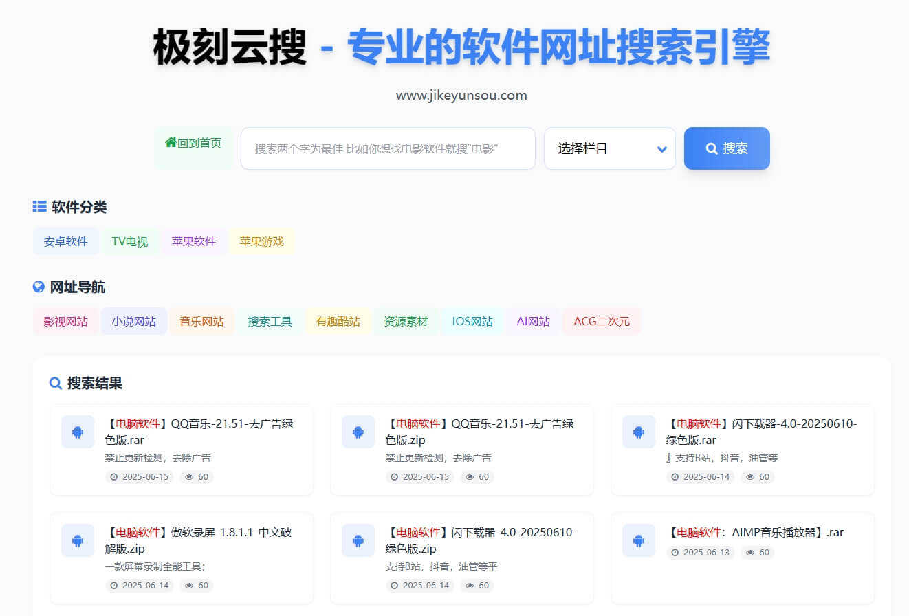Click the Android icon on QQ音乐 rar result
This screenshot has height=616, width=909.
[x=77, y=432]
